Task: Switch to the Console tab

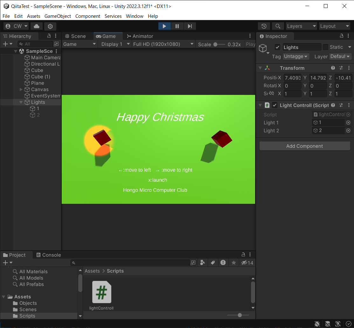Action: [49, 255]
